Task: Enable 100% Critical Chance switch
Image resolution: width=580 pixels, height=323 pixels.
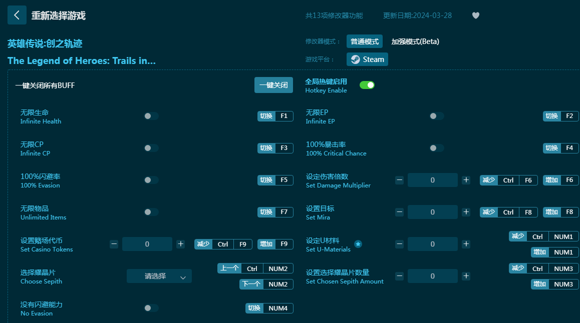Action: [436, 148]
